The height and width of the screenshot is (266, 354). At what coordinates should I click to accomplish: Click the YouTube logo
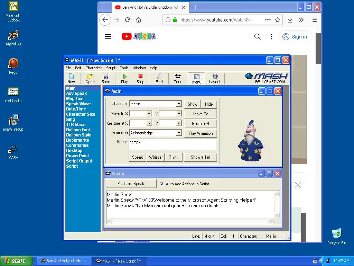pyautogui.click(x=139, y=36)
